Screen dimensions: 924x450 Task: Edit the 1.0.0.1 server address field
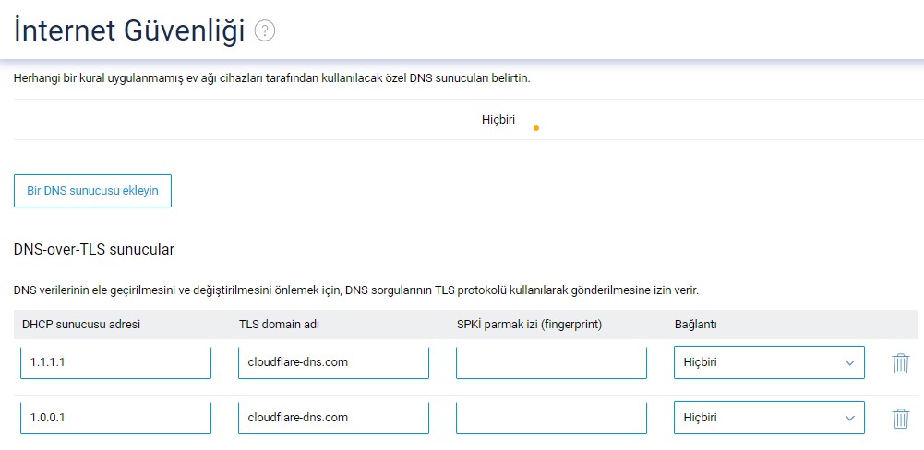coord(115,418)
